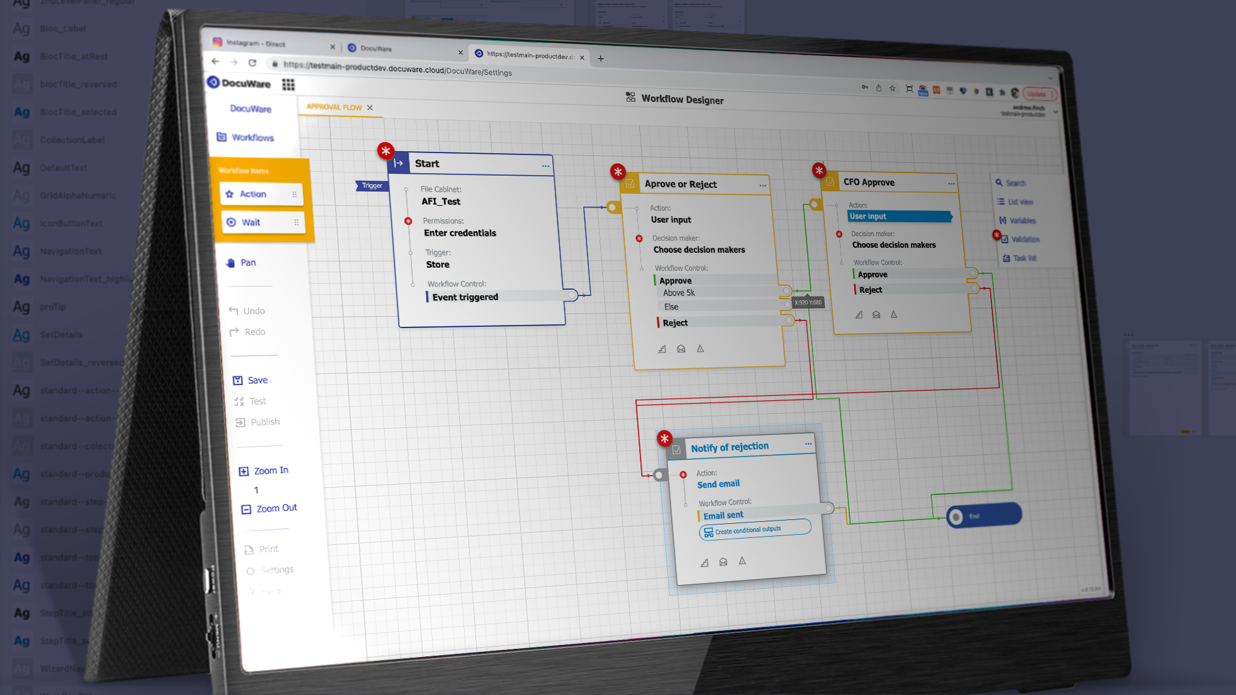Click the Save icon in sidebar
Screen dimensions: 1236x695
tap(238, 380)
